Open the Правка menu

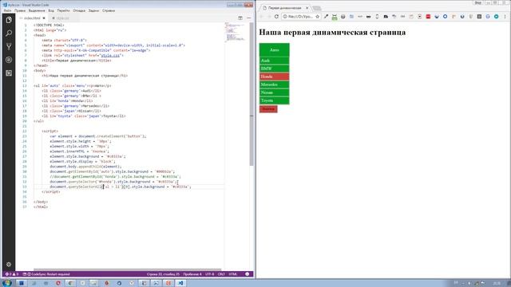(x=20, y=10)
